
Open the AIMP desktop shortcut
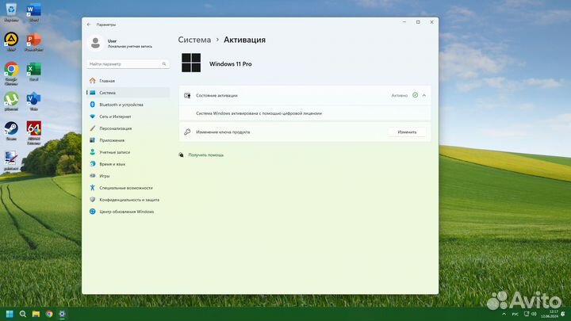click(x=11, y=40)
